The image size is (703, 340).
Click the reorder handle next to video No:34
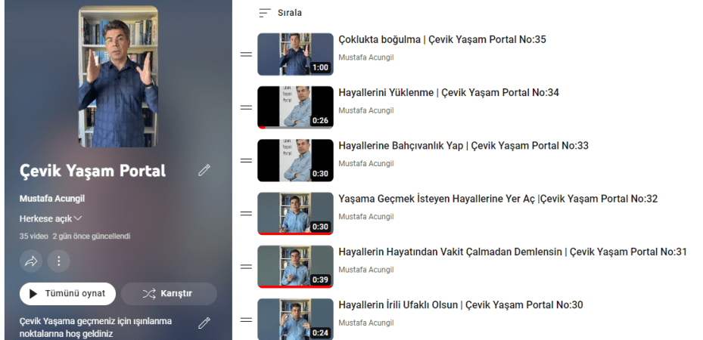coord(245,107)
